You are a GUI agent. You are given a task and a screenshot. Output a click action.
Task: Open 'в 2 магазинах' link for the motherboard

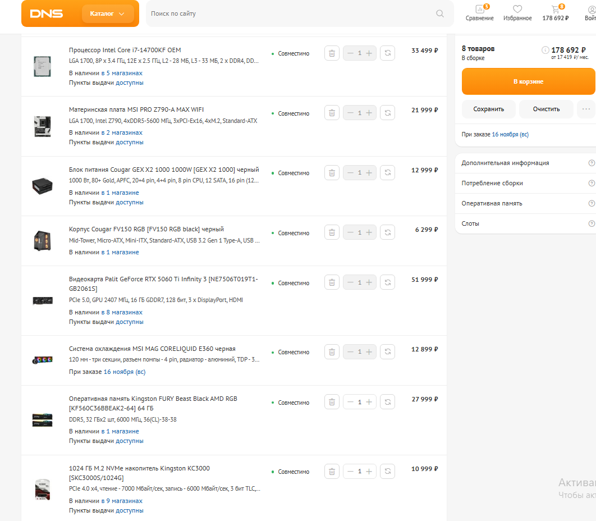122,132
